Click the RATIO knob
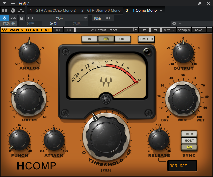This screenshot has height=177, width=213. [29, 99]
